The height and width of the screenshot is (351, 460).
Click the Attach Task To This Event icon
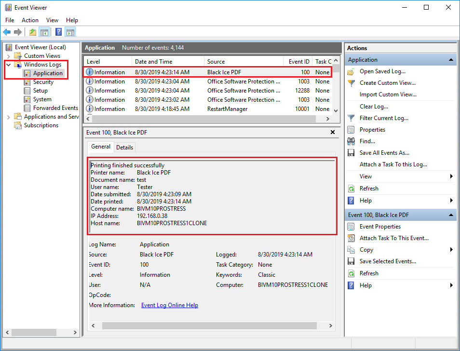352,238
